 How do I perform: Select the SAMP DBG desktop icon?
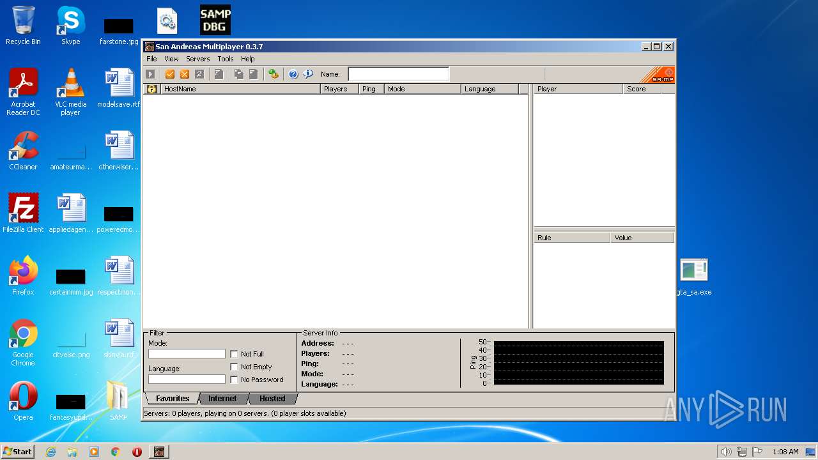pos(215,20)
